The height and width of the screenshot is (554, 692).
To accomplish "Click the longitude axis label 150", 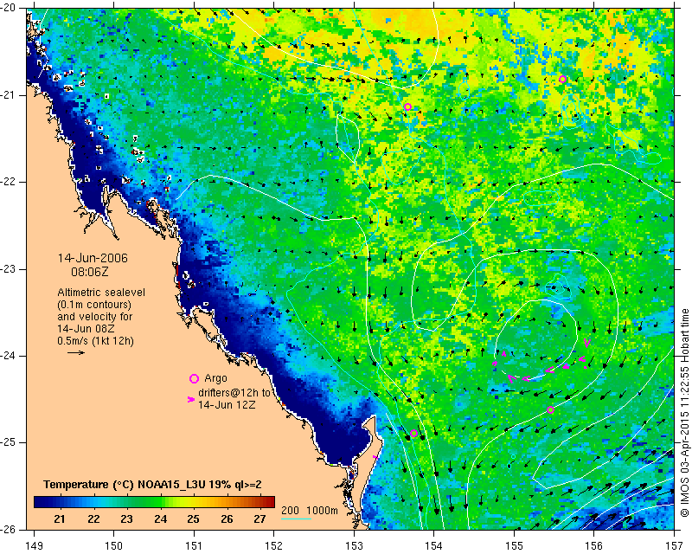I will coord(114,546).
